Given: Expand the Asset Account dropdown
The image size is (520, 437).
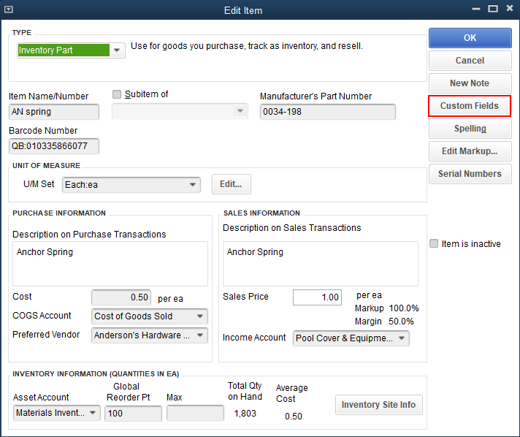Looking at the screenshot, I should (x=93, y=414).
